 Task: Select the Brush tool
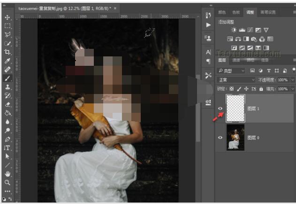click(x=8, y=78)
